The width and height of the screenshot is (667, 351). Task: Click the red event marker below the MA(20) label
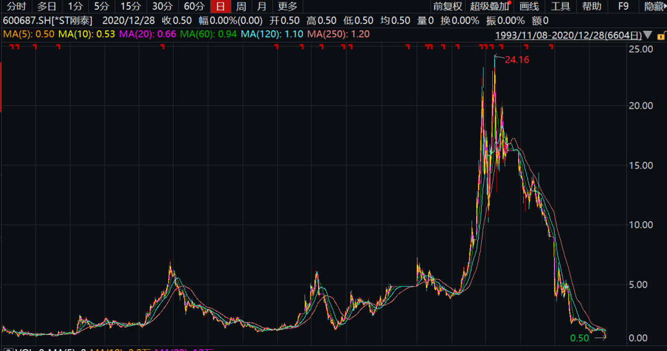[162, 46]
